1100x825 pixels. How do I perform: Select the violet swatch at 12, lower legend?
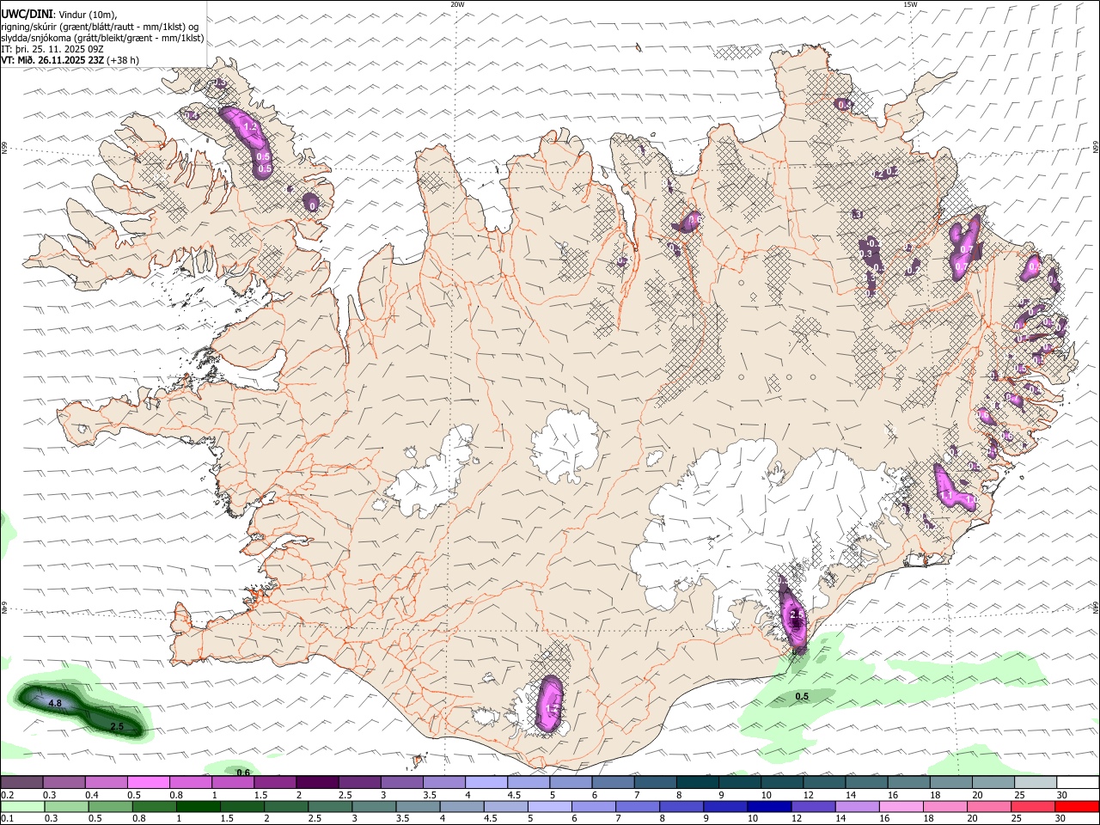click(812, 807)
